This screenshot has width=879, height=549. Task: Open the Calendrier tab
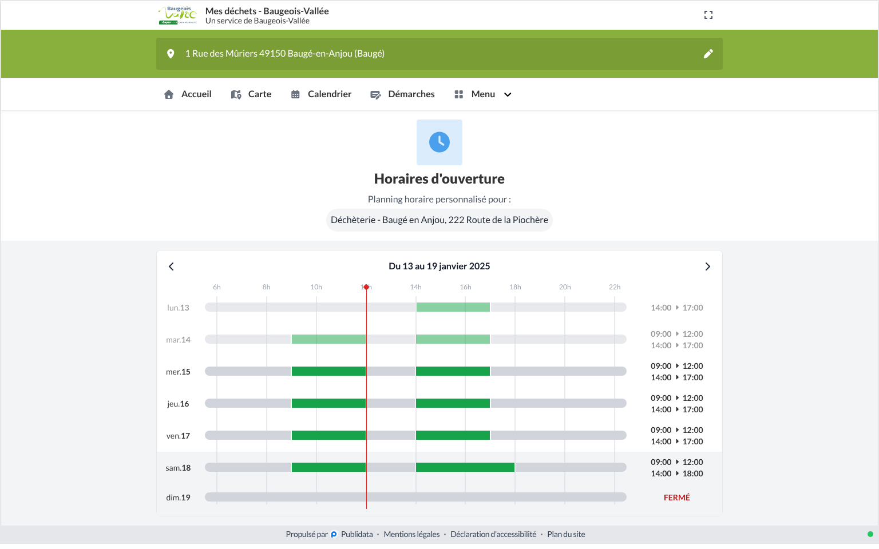pyautogui.click(x=321, y=94)
